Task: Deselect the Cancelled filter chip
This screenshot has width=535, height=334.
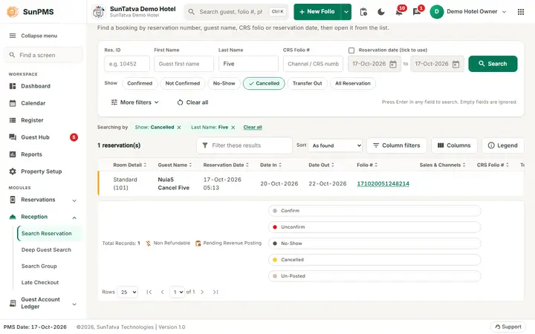Action: [264, 83]
